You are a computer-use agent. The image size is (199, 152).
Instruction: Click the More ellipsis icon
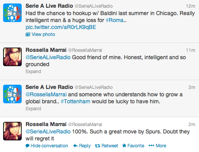[x=151, y=146]
